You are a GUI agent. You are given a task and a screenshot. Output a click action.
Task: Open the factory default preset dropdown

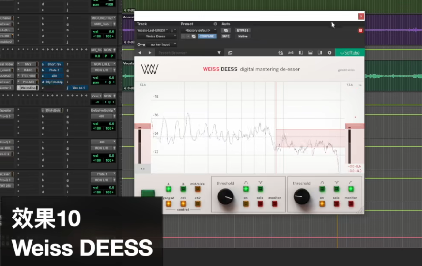click(198, 30)
